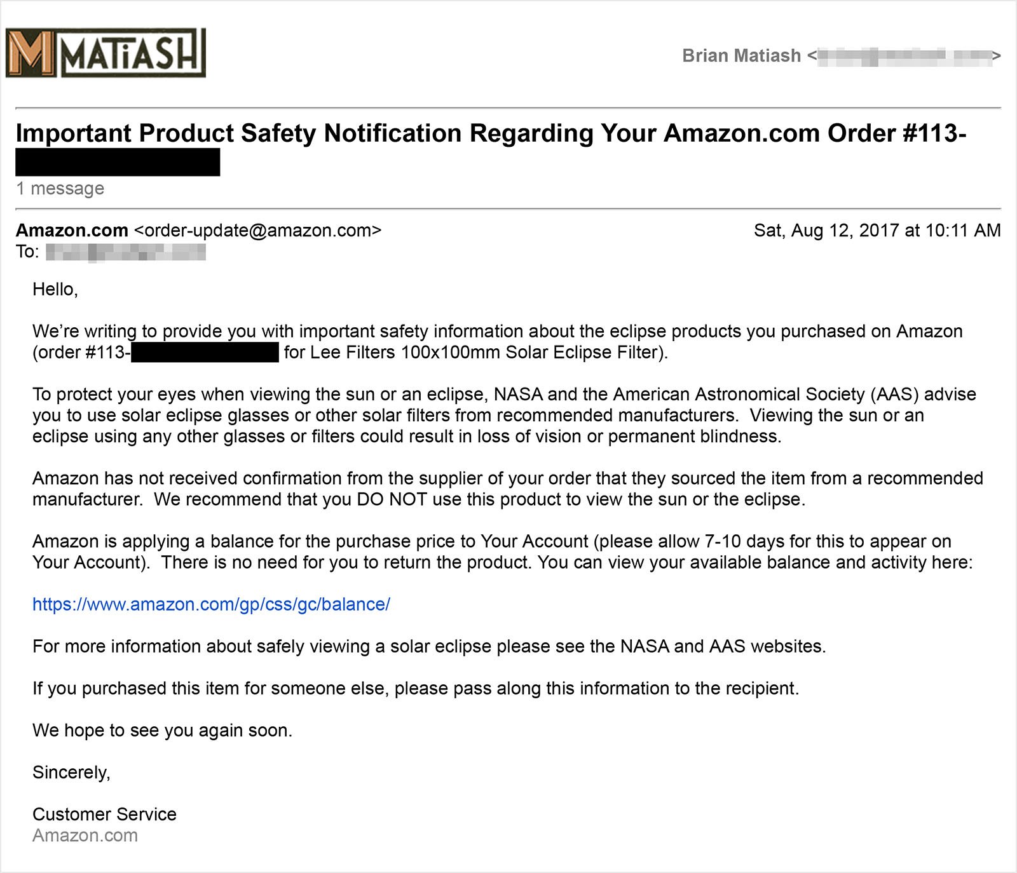
Task: Click the Important Product Safety Notification subject
Action: (x=491, y=133)
